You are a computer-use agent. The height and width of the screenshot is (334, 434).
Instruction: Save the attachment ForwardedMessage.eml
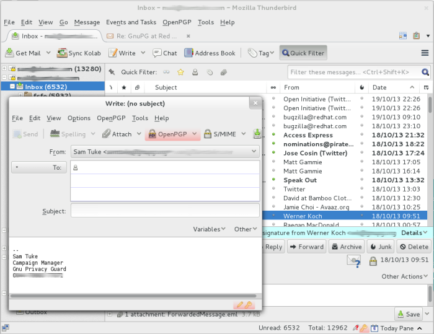409,314
